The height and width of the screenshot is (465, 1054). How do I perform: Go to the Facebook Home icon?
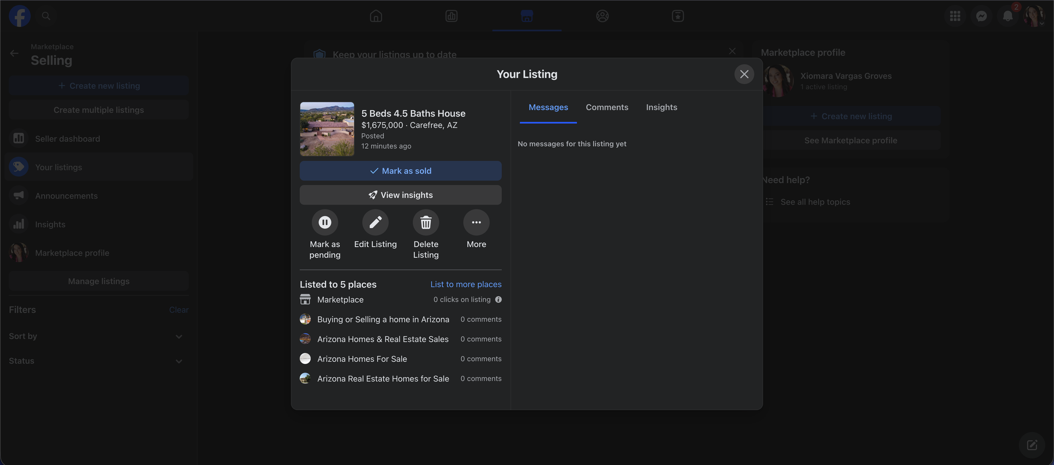click(376, 16)
